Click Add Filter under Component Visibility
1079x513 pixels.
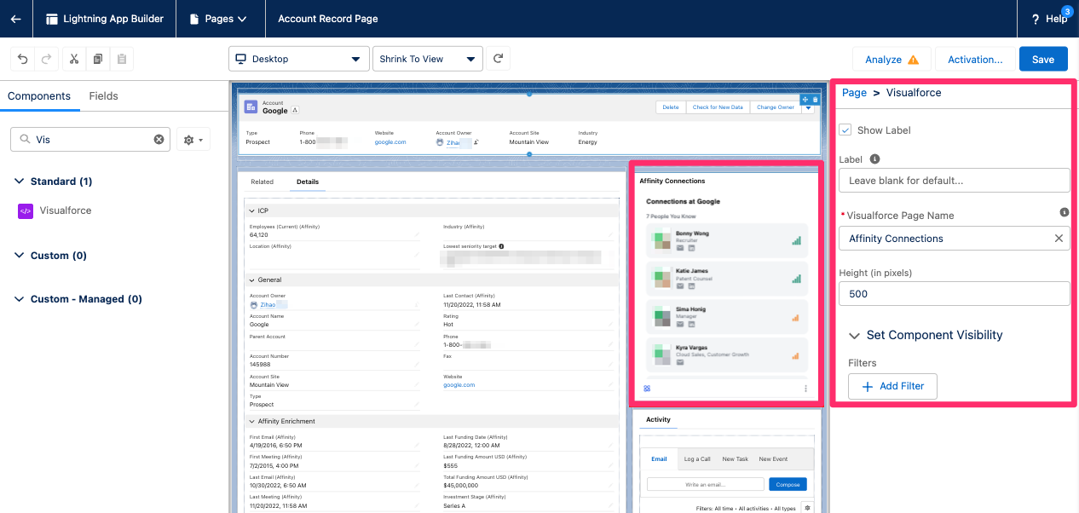[x=892, y=386]
